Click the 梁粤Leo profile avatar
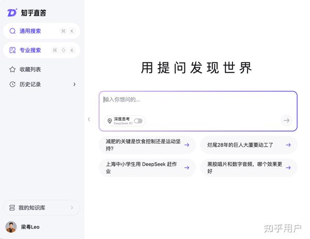This screenshot has width=310, height=239. (x=11, y=227)
